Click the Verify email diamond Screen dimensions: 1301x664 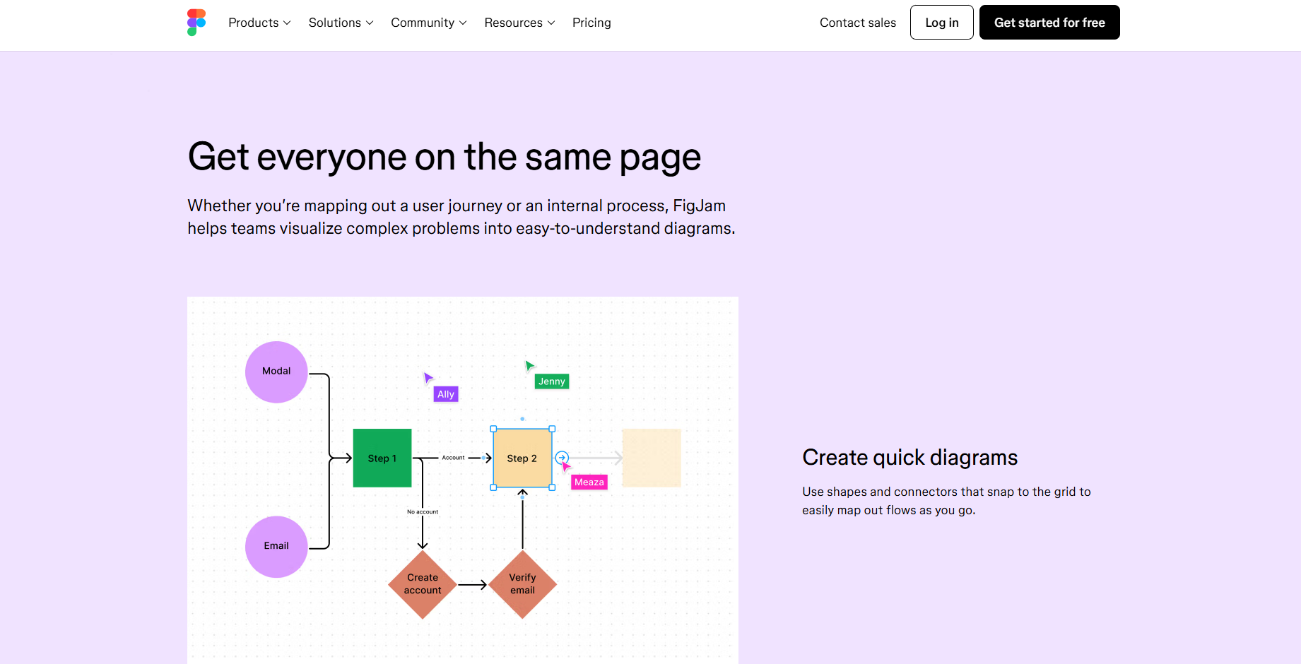(x=523, y=584)
